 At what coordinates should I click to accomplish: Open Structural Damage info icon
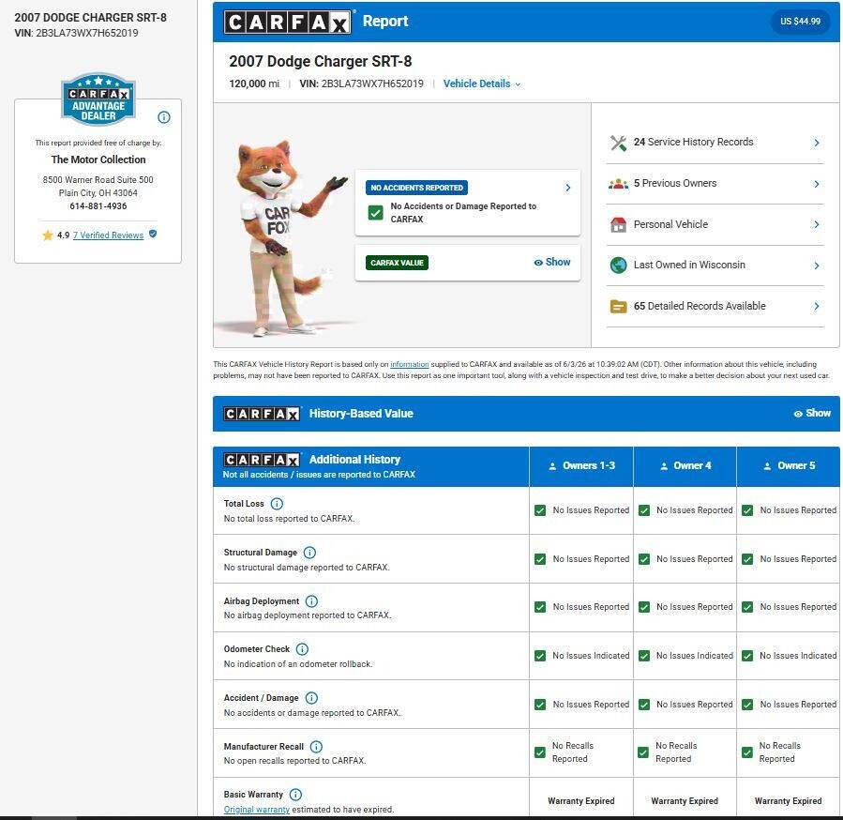309,553
